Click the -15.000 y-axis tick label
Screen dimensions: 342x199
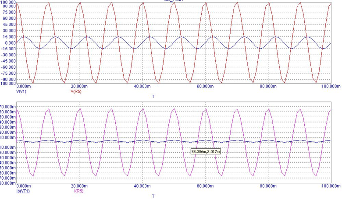pos(8,49)
